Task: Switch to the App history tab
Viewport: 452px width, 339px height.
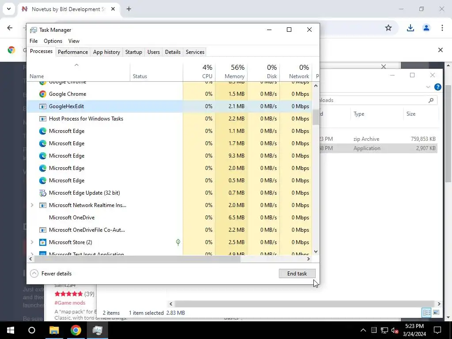Action: click(106, 52)
